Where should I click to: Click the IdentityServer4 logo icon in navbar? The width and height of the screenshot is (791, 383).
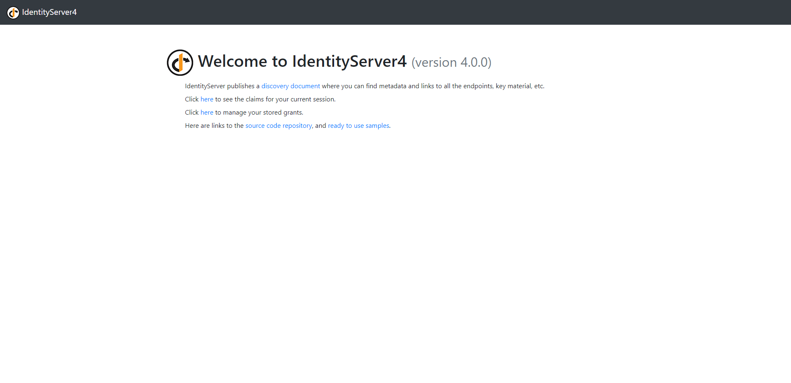click(13, 13)
